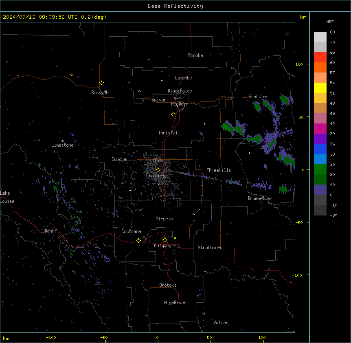Select the gray 65-70 dBZ swatch
The image size is (351, 343).
coord(320,47)
